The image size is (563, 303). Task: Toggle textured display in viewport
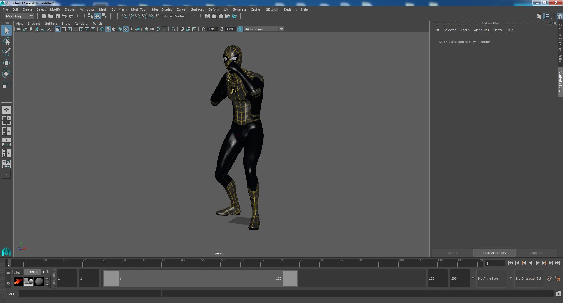(x=126, y=29)
